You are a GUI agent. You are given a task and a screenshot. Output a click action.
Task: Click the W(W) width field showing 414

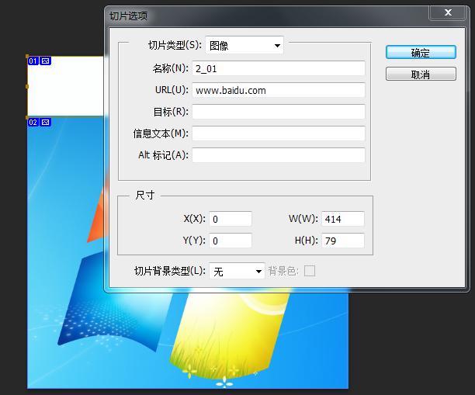343,219
